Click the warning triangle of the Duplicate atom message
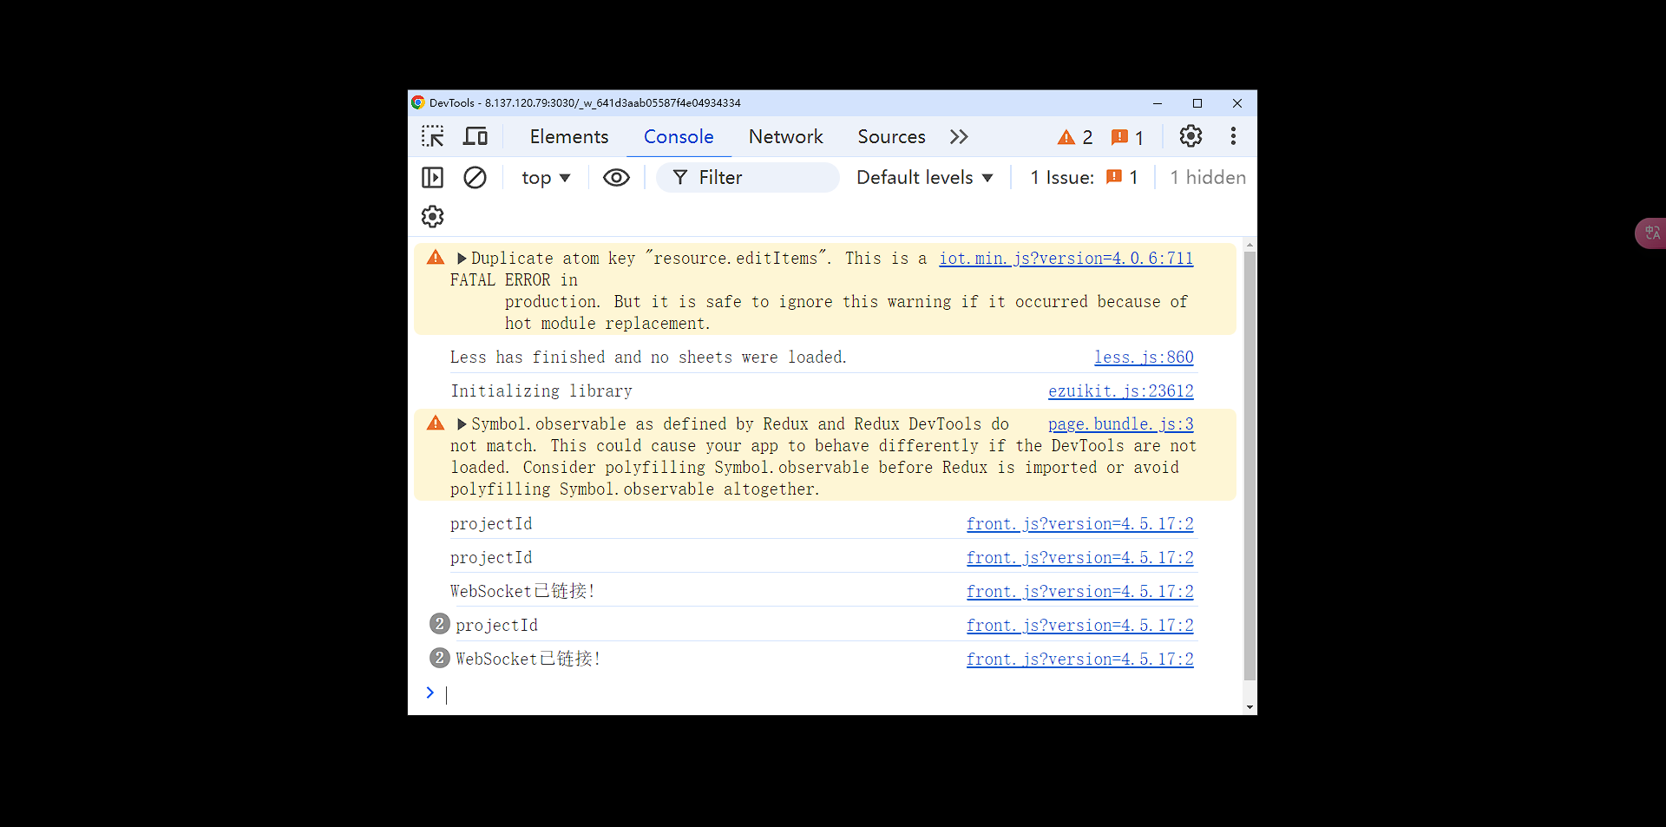The height and width of the screenshot is (827, 1666). (436, 258)
